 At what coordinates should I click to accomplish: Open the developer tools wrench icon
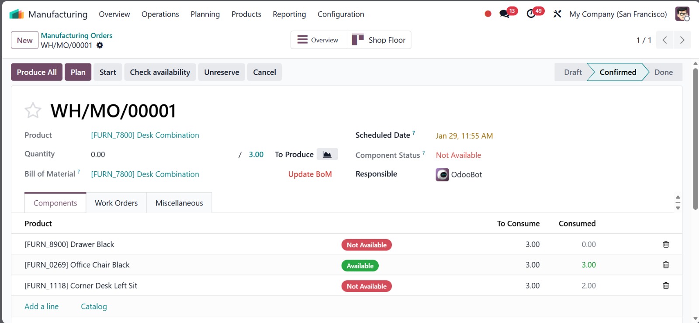pyautogui.click(x=557, y=14)
